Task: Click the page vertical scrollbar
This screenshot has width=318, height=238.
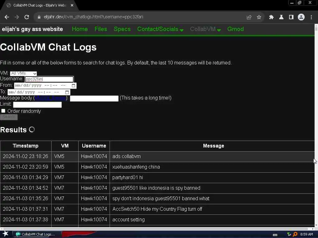Action: click(x=316, y=126)
